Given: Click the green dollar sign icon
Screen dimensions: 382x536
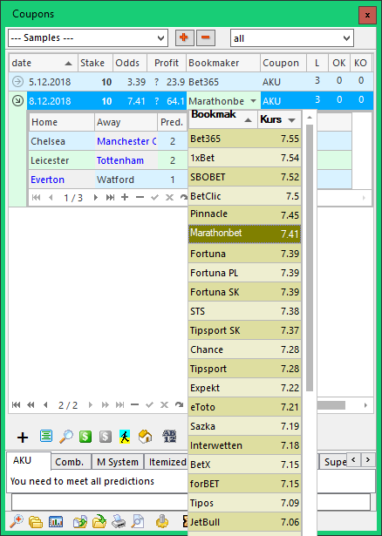Looking at the screenshot, I should (85, 437).
